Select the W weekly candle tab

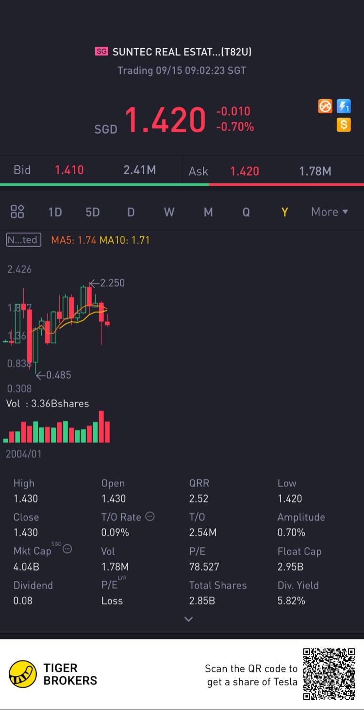(x=169, y=212)
